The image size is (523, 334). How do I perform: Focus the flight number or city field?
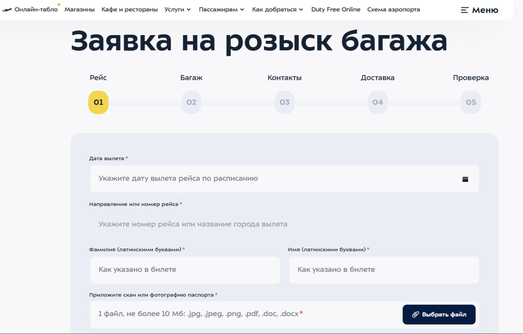[x=284, y=224]
